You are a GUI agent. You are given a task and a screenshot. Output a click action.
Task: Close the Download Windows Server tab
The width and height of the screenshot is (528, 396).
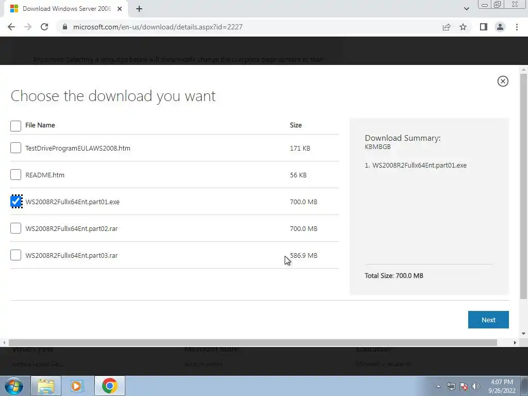[x=120, y=9]
